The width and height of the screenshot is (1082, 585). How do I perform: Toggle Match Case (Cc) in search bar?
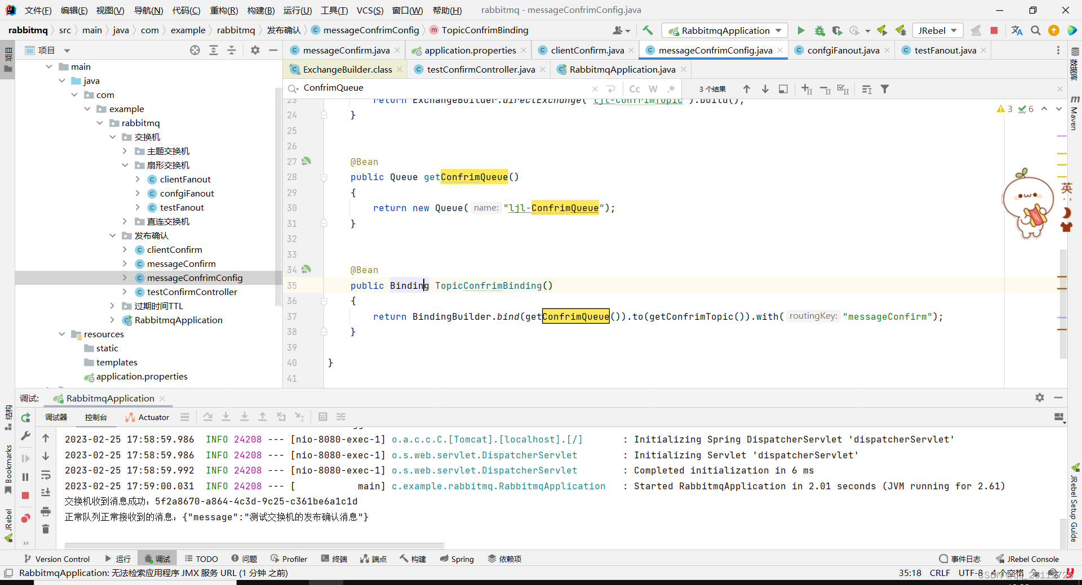[635, 89]
